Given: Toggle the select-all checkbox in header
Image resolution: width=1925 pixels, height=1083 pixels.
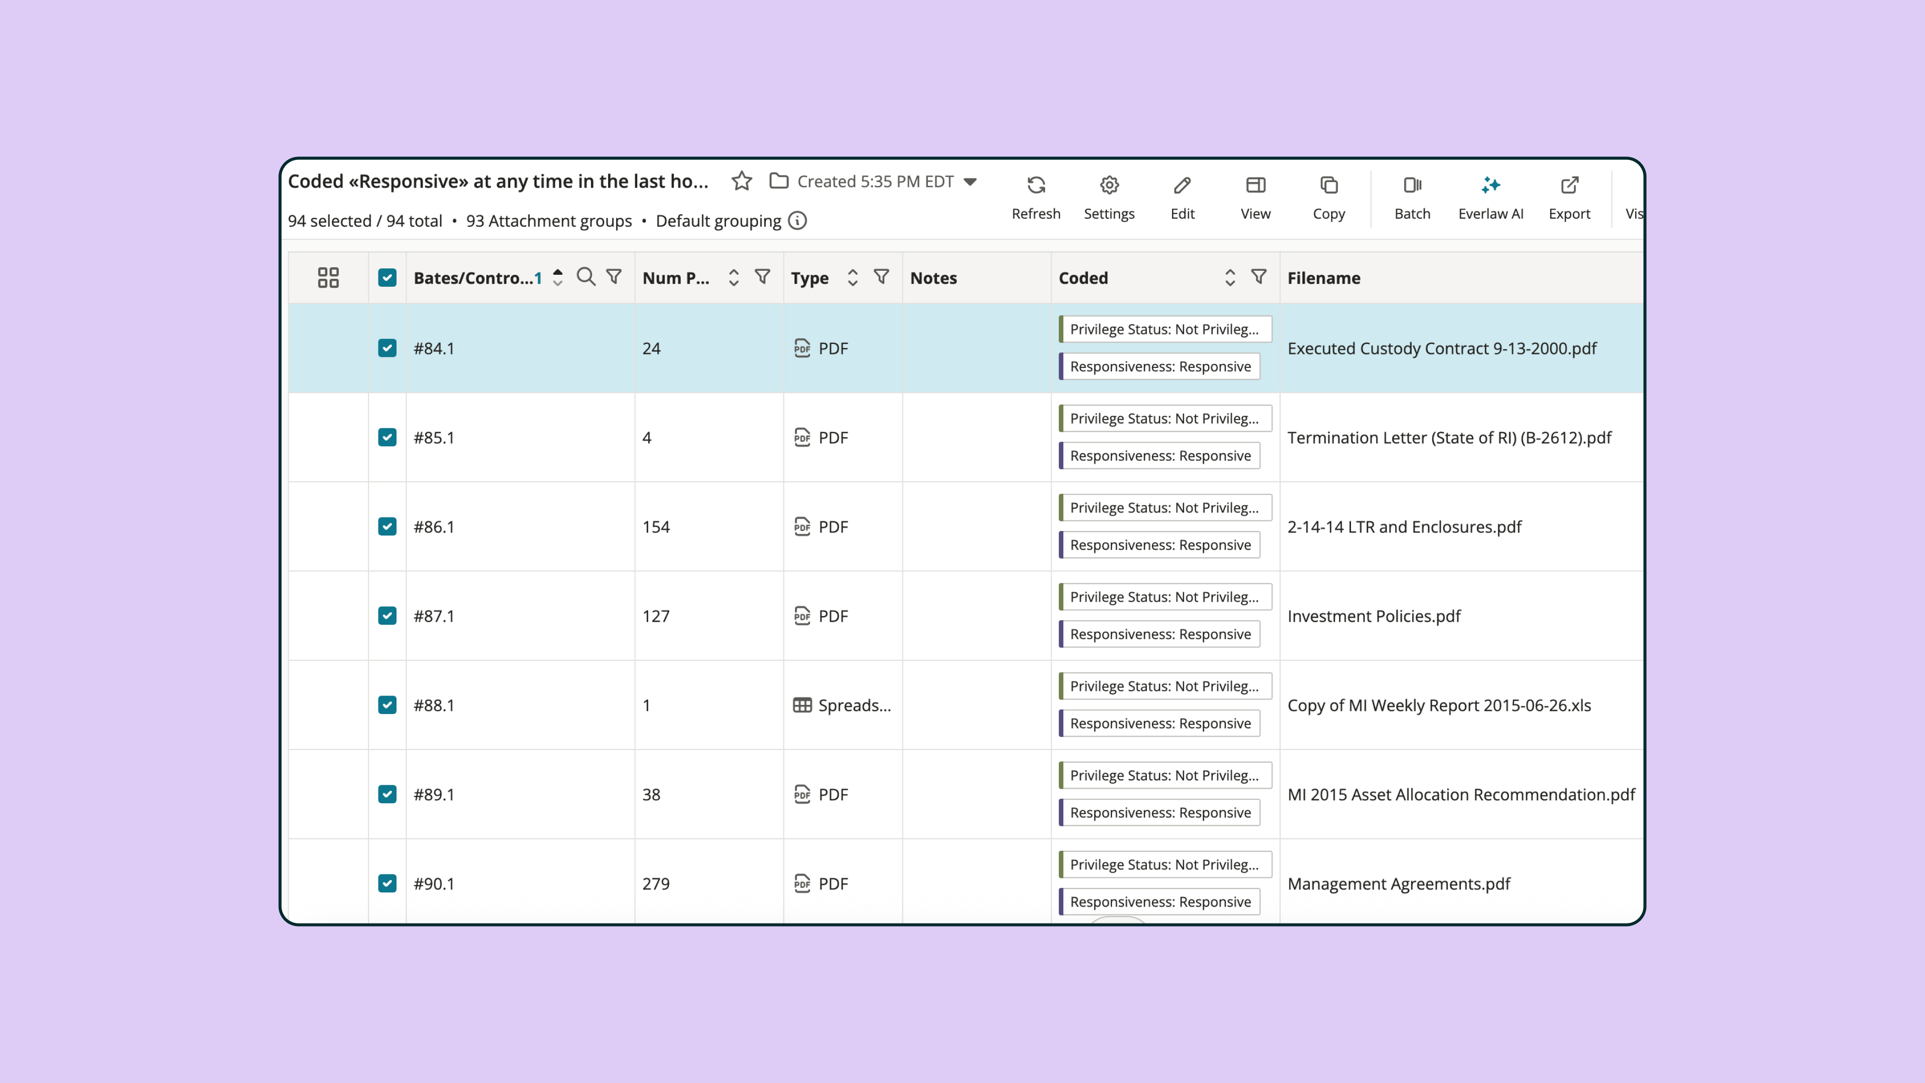Looking at the screenshot, I should 387,277.
